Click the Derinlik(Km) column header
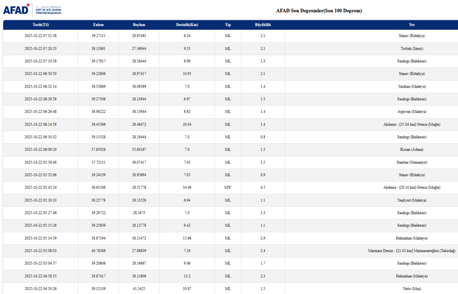The width and height of the screenshot is (458, 294). [x=186, y=24]
